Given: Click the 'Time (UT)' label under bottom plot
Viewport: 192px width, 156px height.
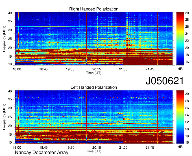Looking at the screenshot, I should (94, 151).
